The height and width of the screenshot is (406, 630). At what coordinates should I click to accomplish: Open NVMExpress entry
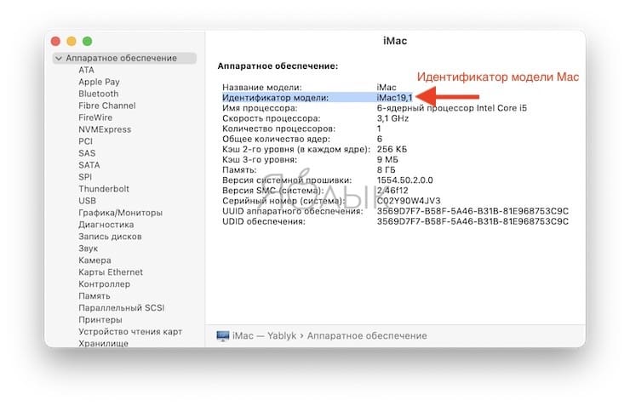tap(105, 129)
